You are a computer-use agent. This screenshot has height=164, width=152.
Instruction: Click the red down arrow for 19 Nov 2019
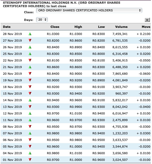pos(30,80)
